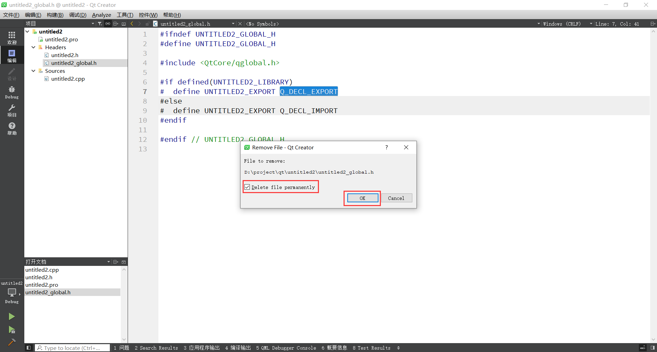Close the untitled2_global.h document
Screen dimensions: 657x352
click(240, 24)
